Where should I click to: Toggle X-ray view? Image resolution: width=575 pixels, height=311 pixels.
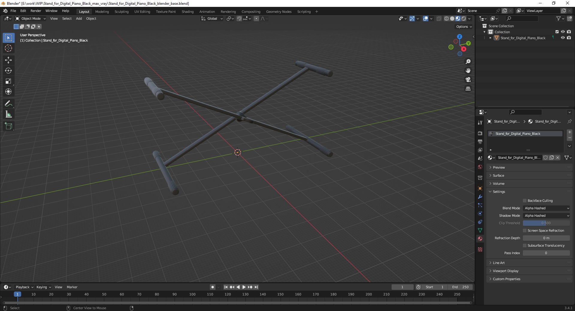coord(439,19)
